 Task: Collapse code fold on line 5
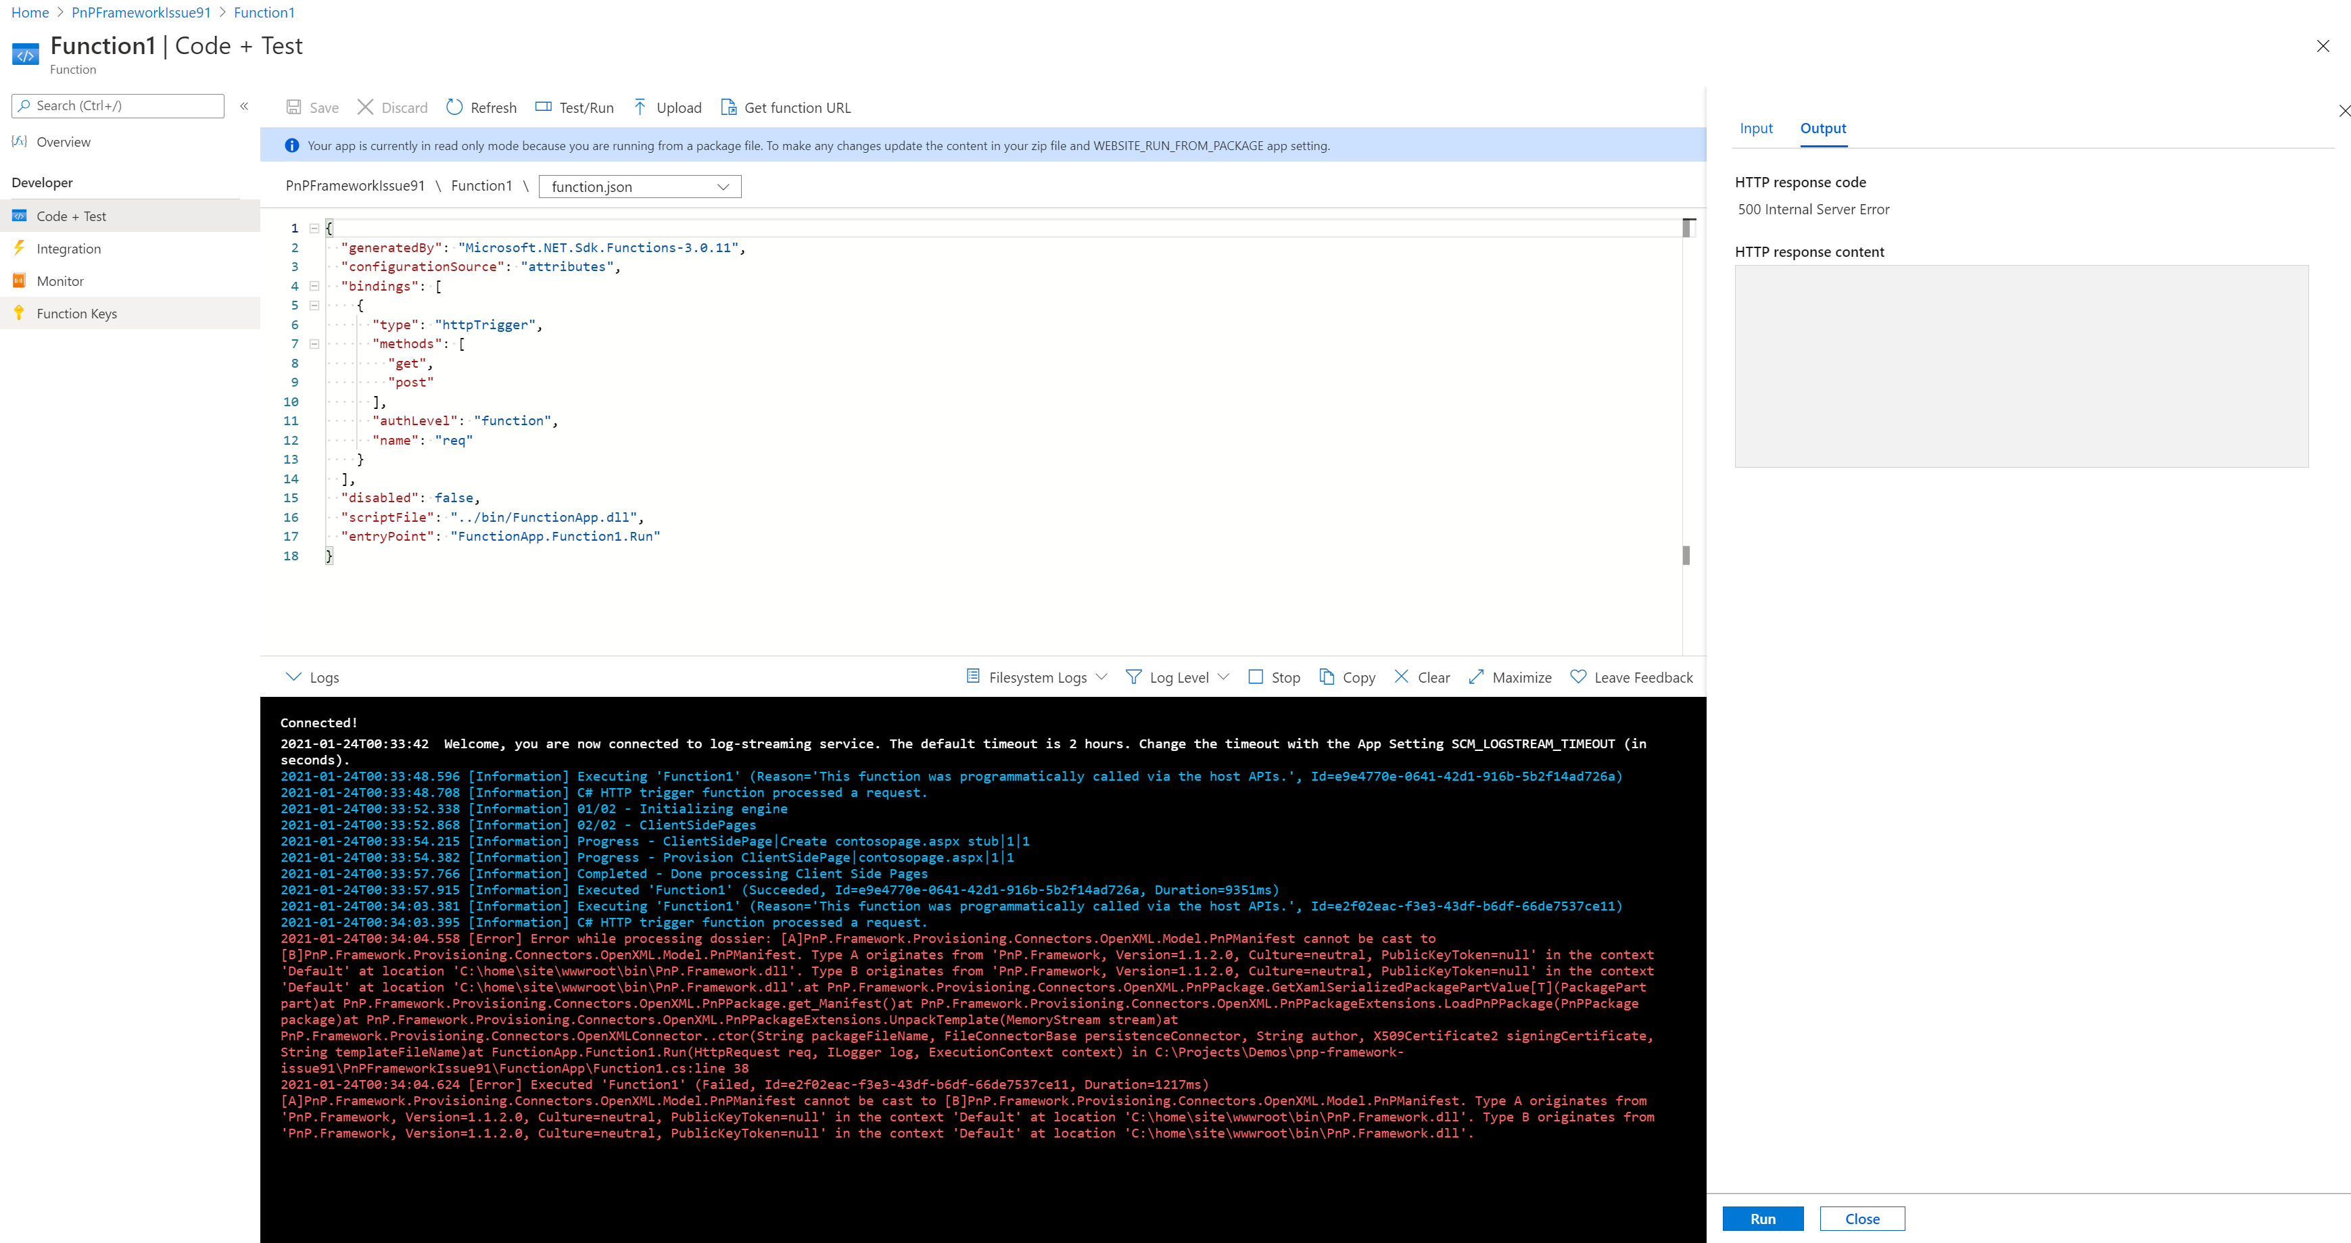click(x=314, y=306)
